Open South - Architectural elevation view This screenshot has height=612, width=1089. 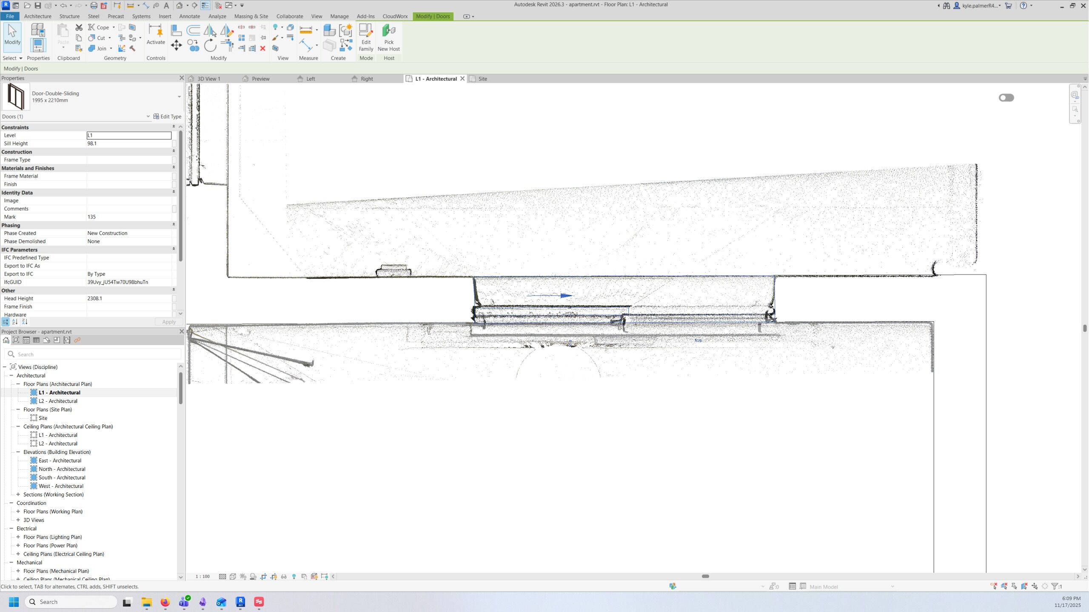click(x=62, y=478)
